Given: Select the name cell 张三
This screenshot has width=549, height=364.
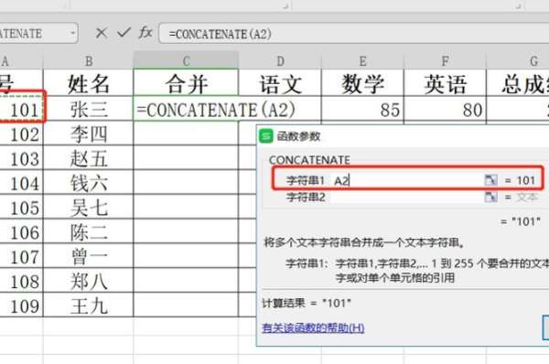Looking at the screenshot, I should coord(88,110).
